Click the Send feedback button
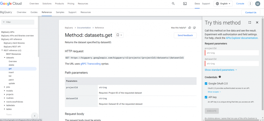Viewport: 264px width, 121px height. point(185,35)
